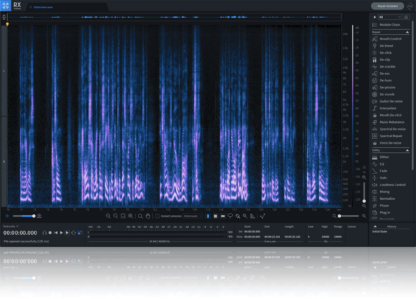416x299 pixels.
Task: Open the De-reverb module
Action: click(x=383, y=94)
